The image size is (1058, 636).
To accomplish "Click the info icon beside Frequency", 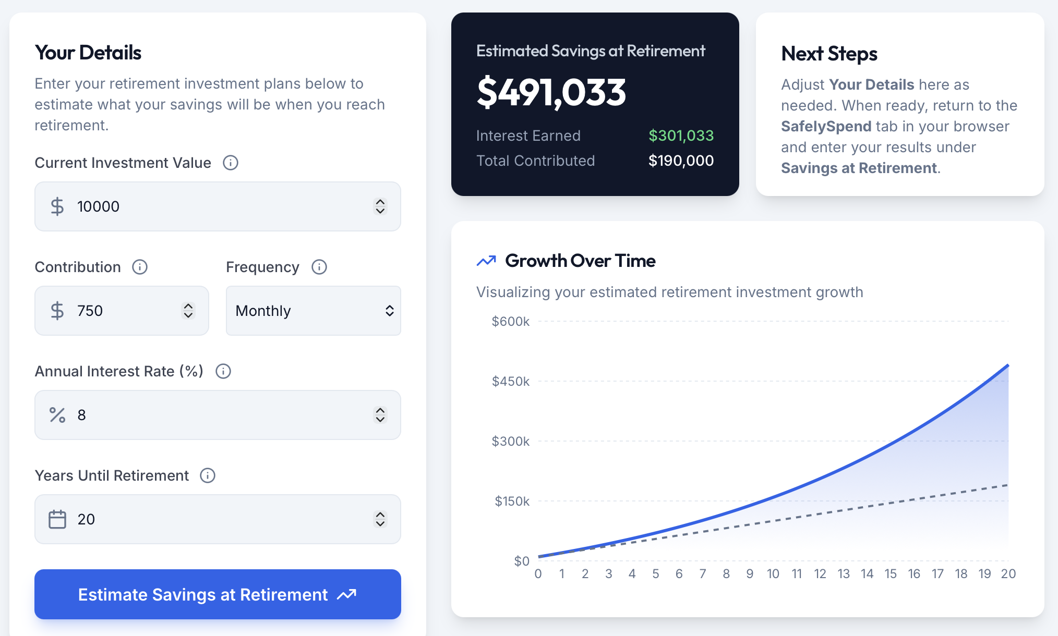I will 318,267.
